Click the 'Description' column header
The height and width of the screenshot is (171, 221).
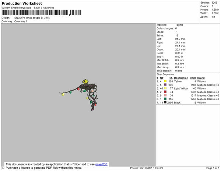click(181, 78)
